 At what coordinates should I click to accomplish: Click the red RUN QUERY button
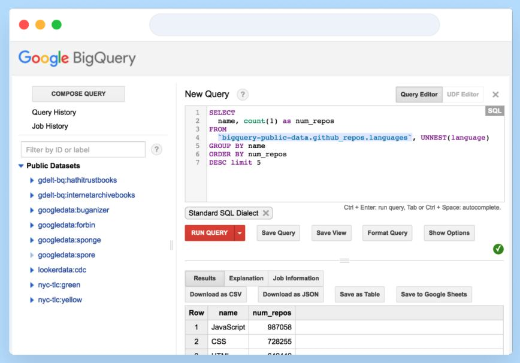click(x=210, y=233)
